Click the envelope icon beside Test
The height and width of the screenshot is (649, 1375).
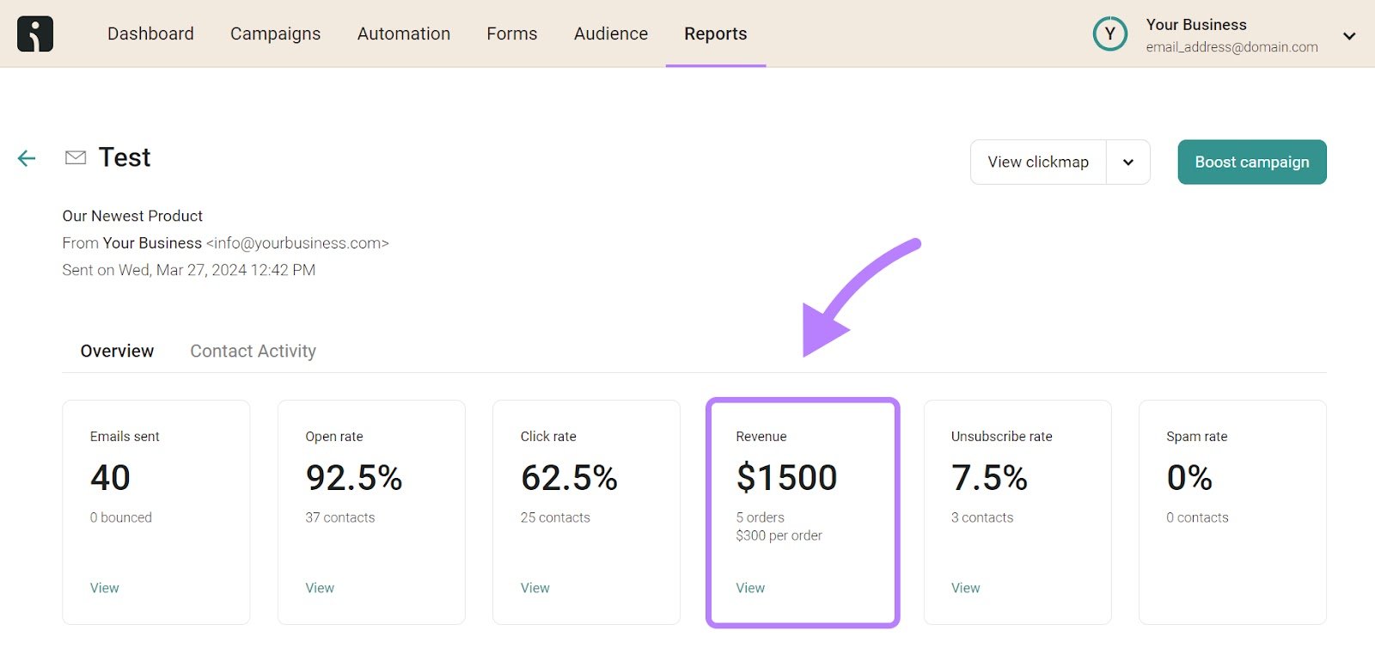click(76, 157)
